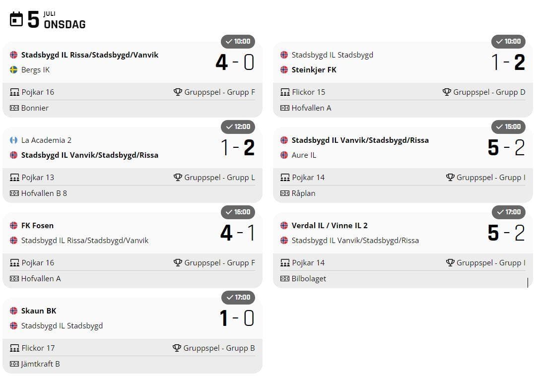
Task: Click the Norwegian flag beside Aure IL
Action: (x=284, y=155)
